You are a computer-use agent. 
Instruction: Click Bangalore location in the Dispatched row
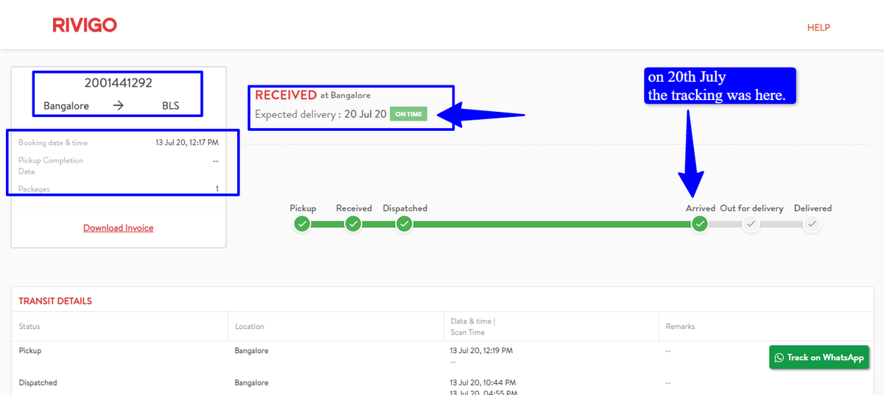pos(252,382)
